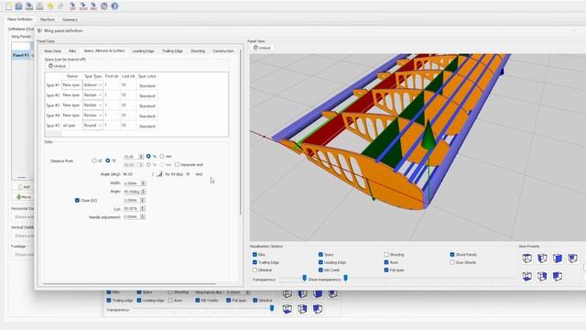Click the Add button under Wing Panels
The image size is (586, 330).
[x=25, y=187]
